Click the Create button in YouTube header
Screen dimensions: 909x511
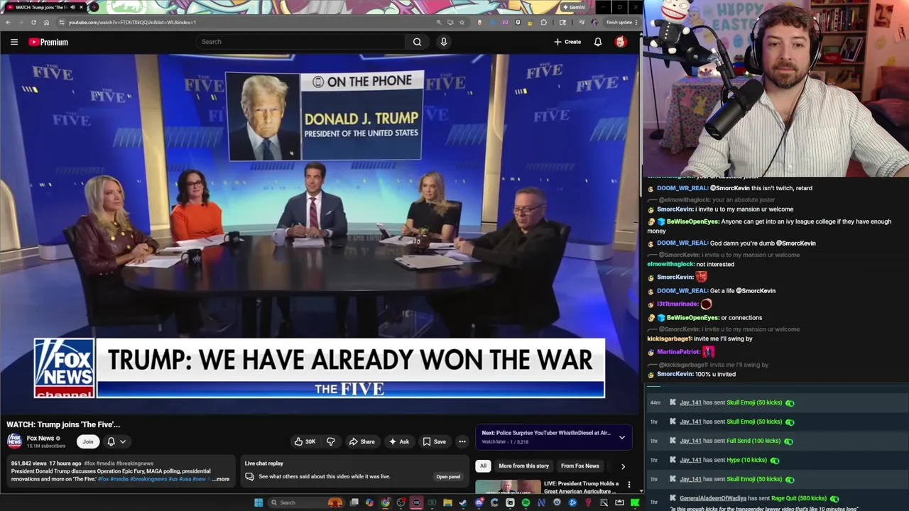tap(567, 42)
